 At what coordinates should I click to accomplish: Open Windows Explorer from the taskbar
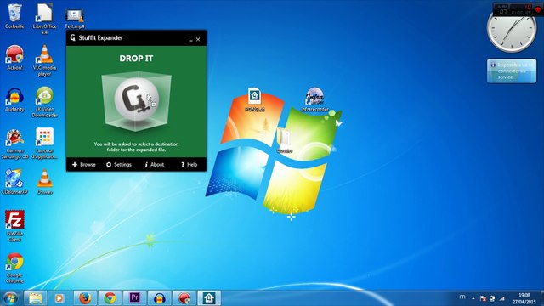click(36, 298)
